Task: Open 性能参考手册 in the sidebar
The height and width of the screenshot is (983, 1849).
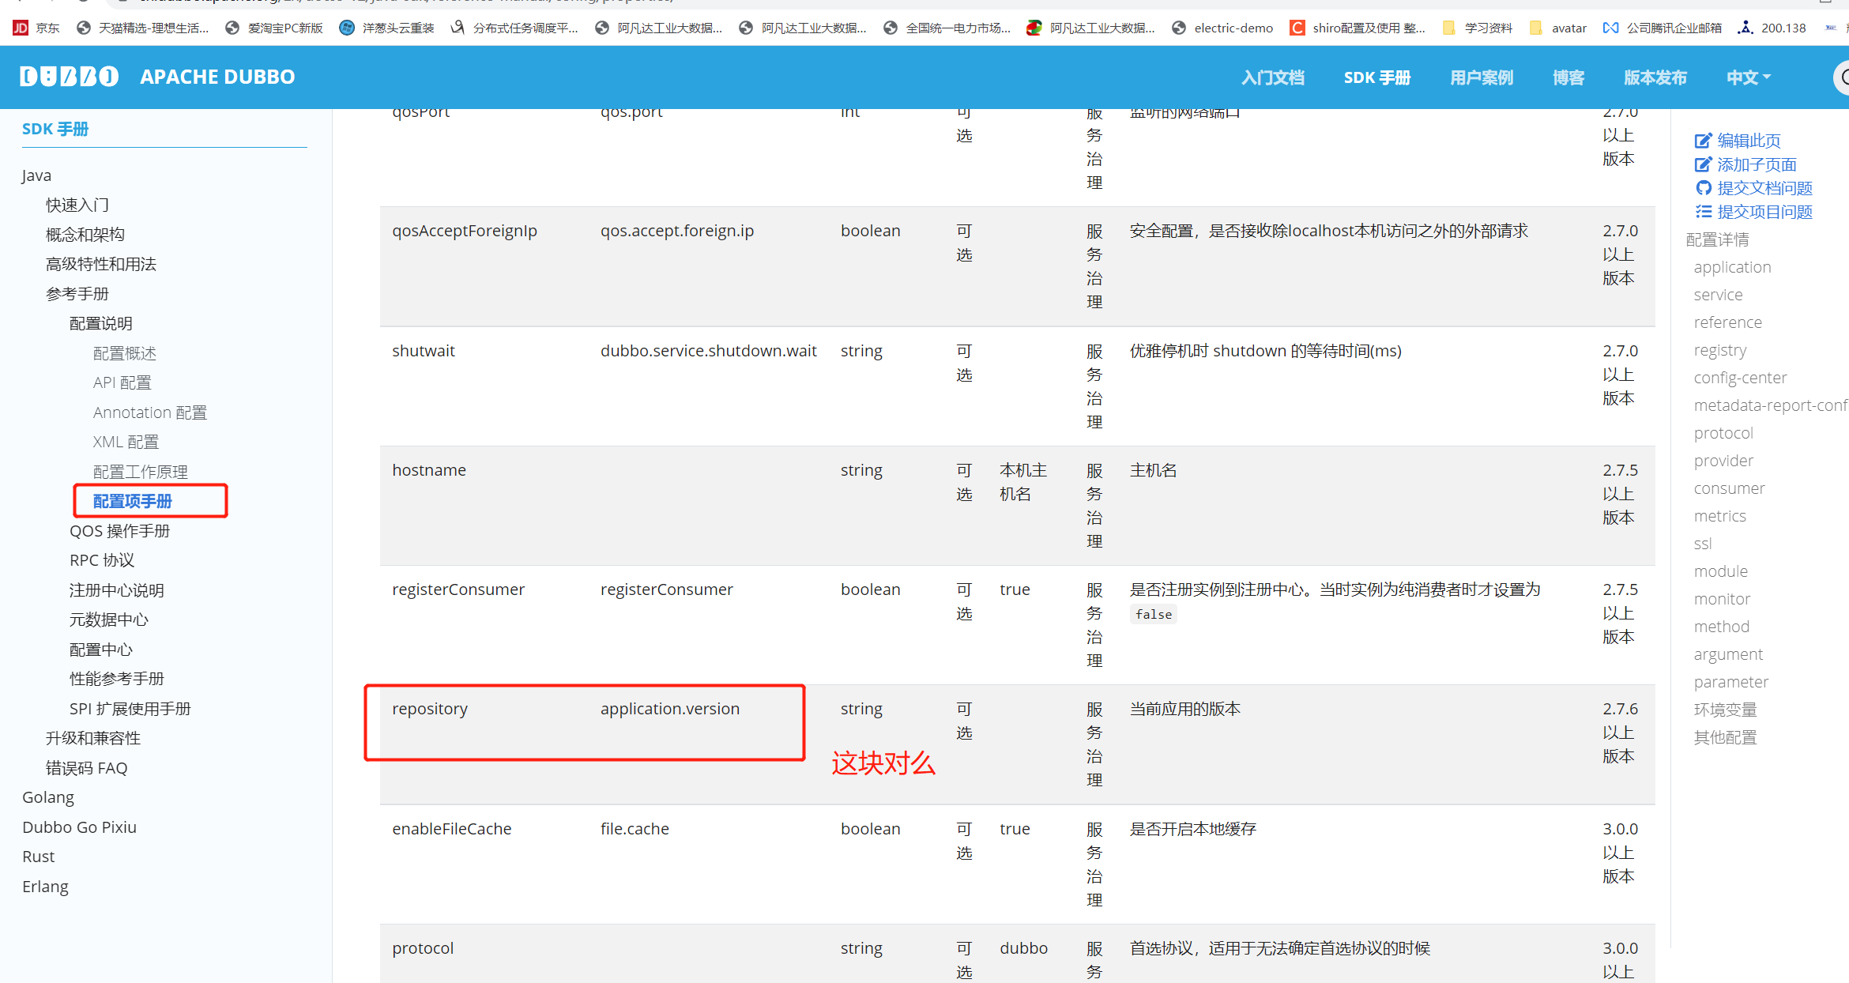Action: (117, 679)
